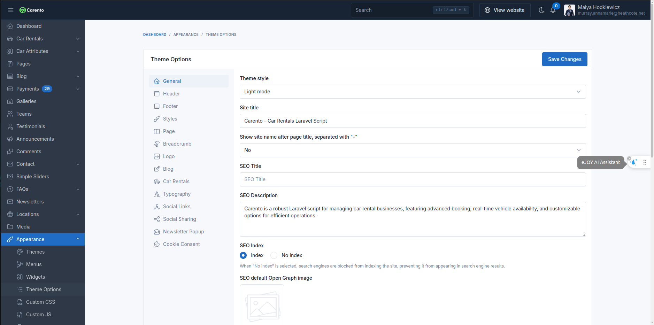Open the Breadcrumb theme options tab
This screenshot has height=325, width=654.
click(x=189, y=144)
